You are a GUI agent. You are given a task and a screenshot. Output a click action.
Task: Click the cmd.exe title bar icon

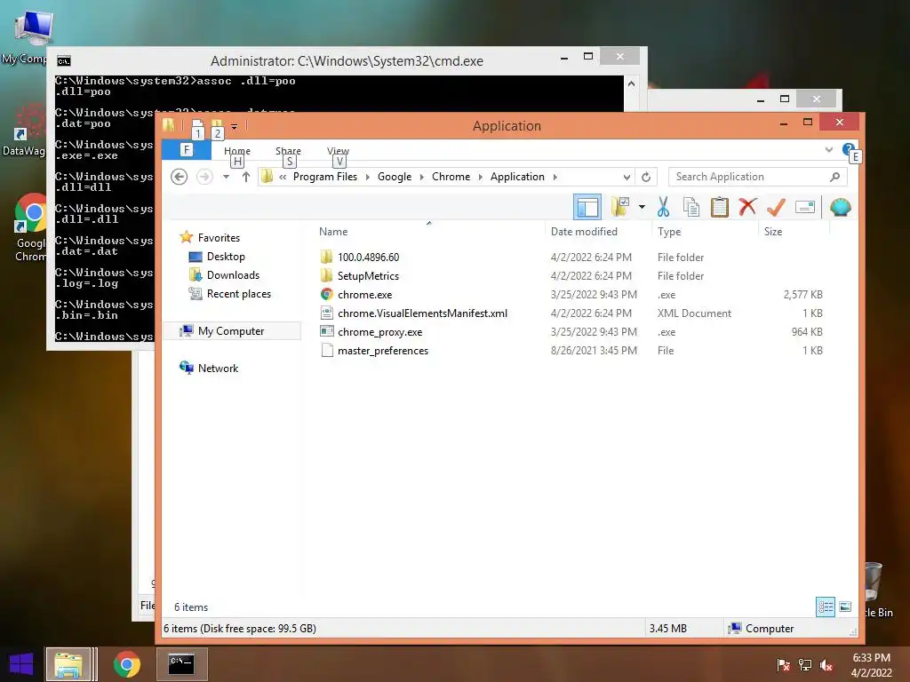[64, 61]
